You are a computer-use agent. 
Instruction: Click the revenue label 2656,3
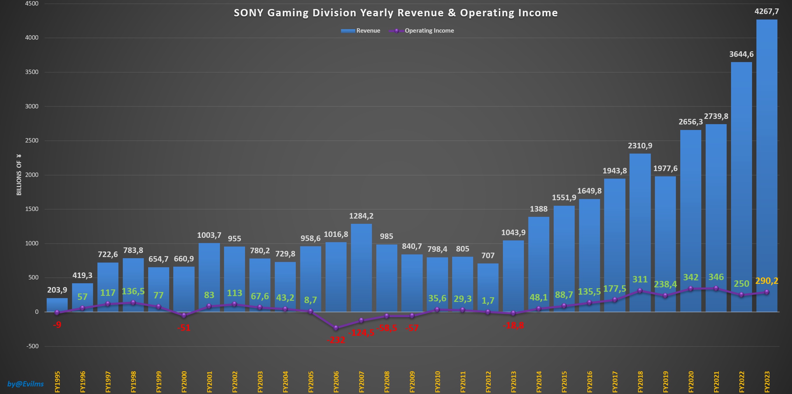[690, 122]
